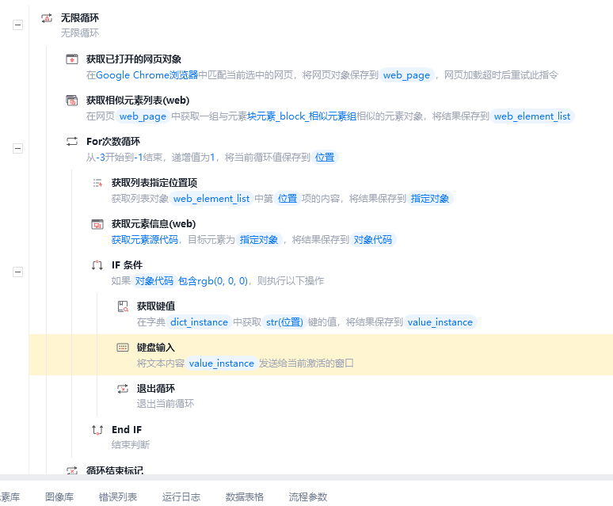Click the 位置 variable in For次数循环
Screen dimensions: 613x506
tap(325, 158)
